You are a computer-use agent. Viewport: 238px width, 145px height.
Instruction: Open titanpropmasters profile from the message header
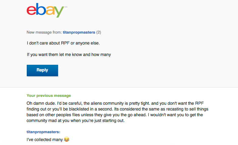point(79,32)
